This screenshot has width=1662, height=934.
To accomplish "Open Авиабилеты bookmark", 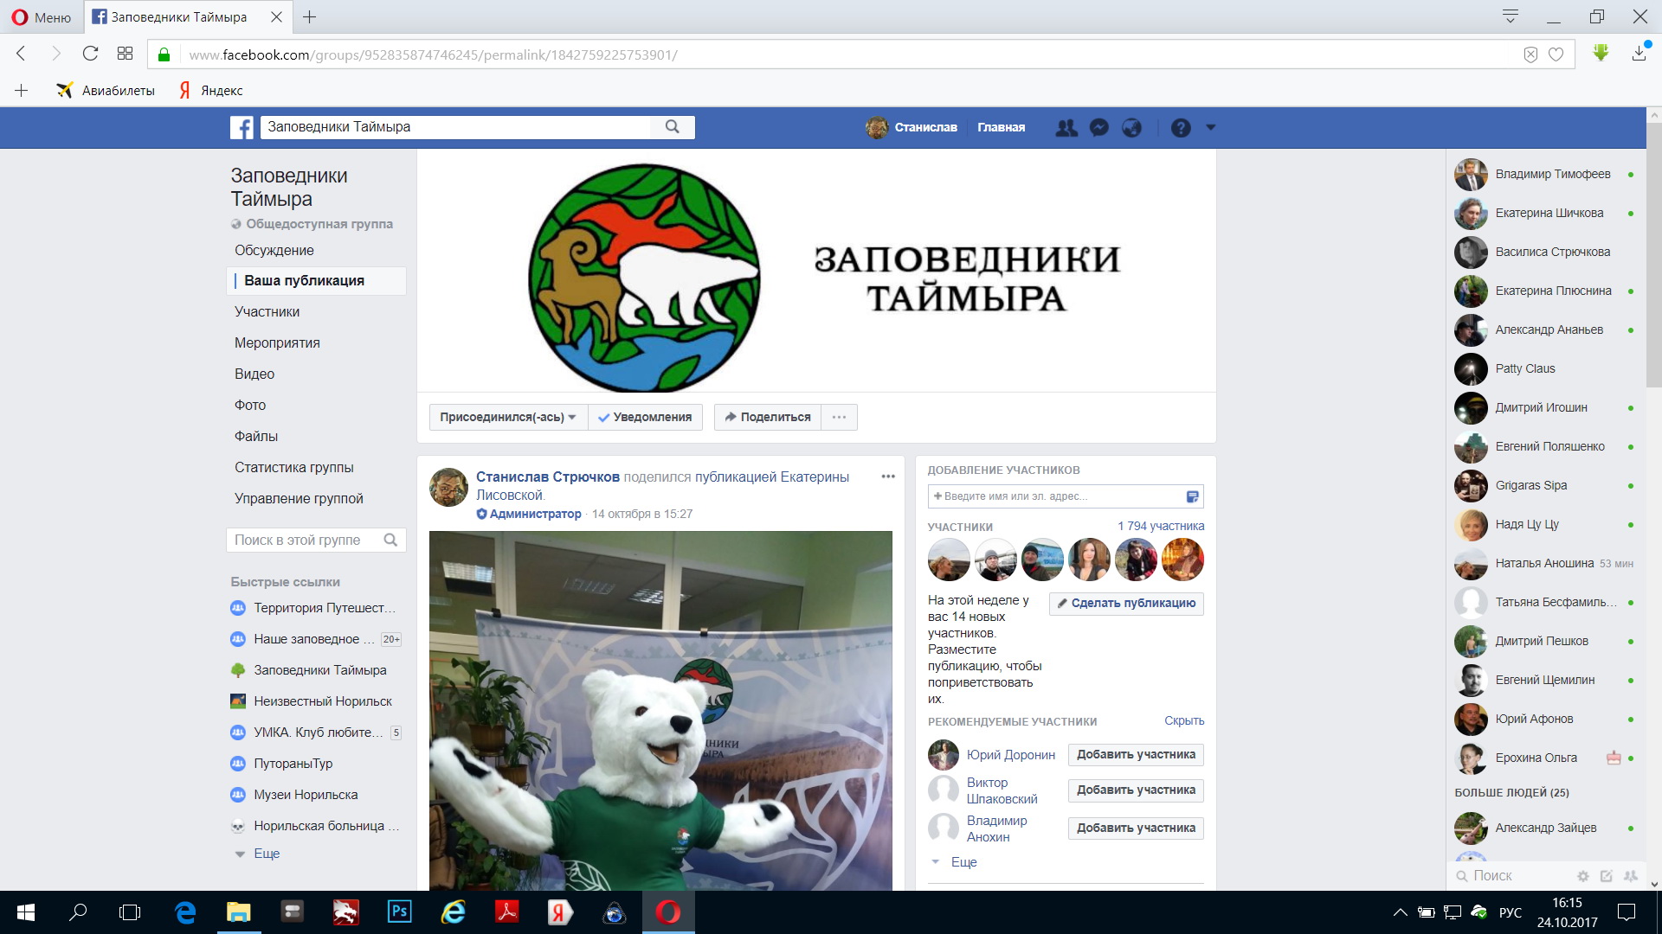I will click(x=106, y=90).
